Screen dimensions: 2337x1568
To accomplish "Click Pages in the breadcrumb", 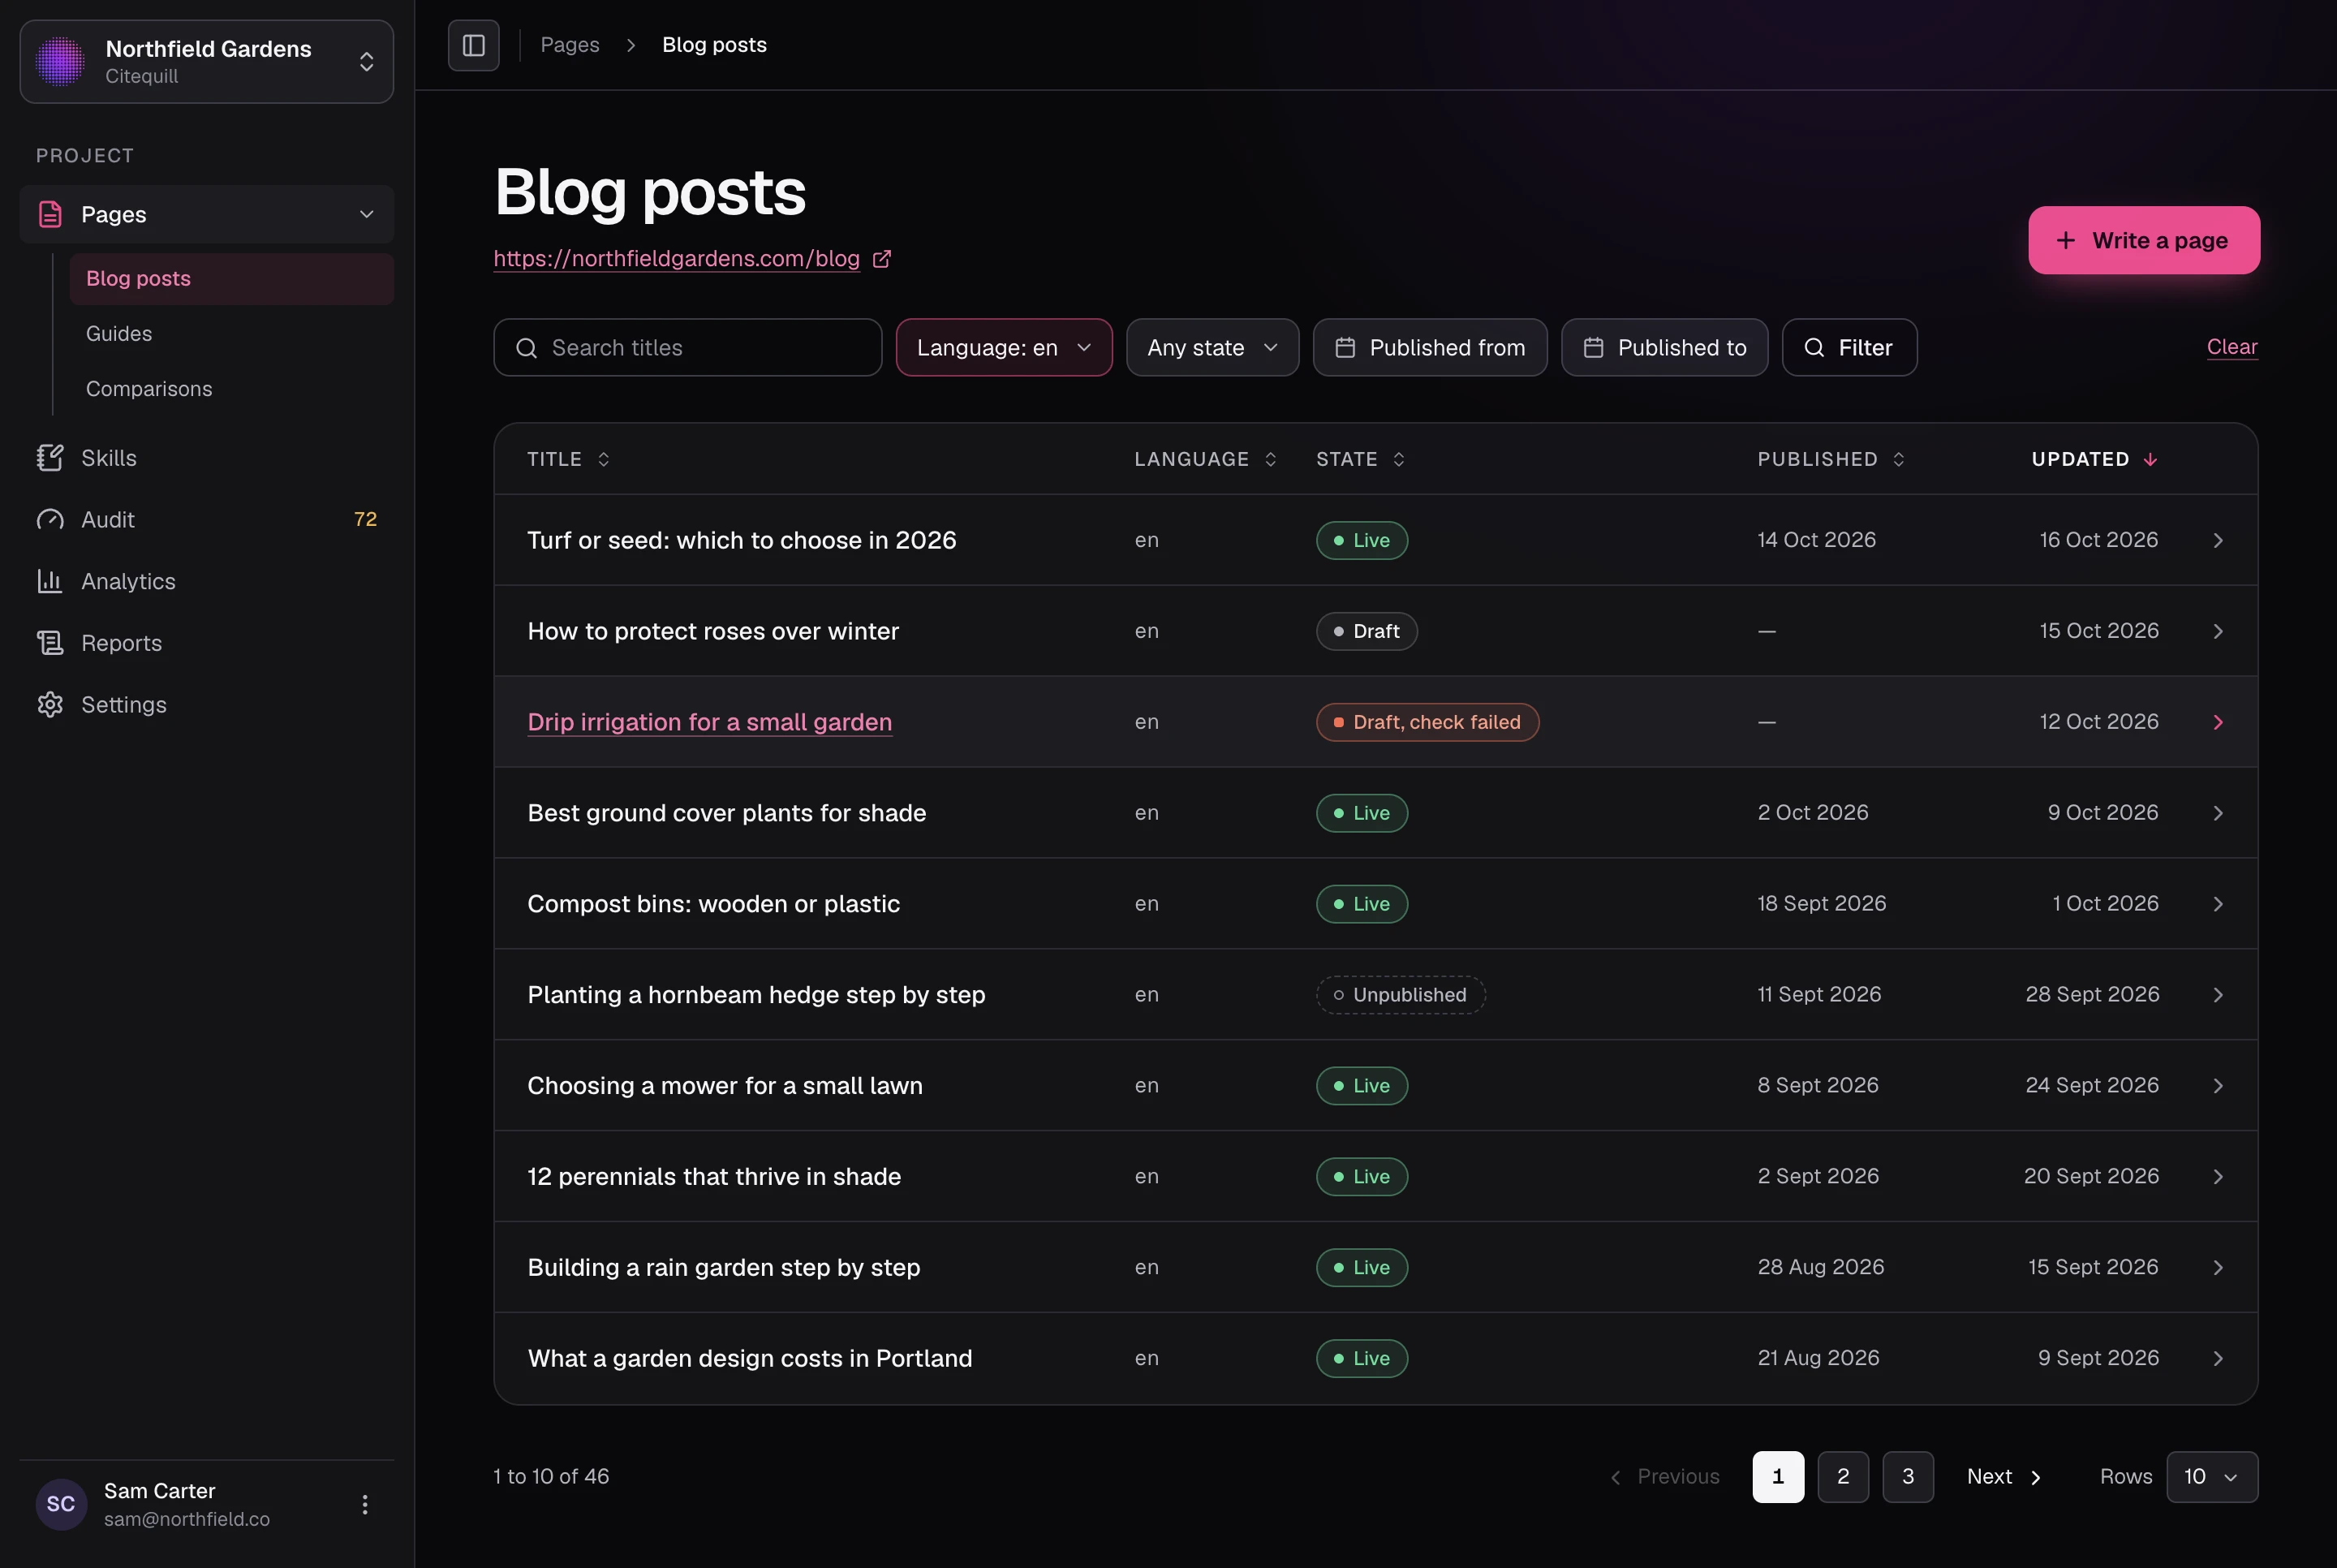I will (x=570, y=45).
